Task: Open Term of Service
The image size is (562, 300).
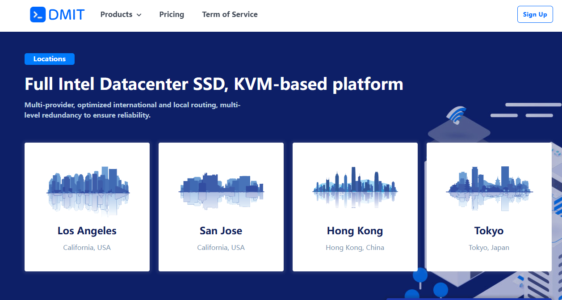Action: (x=230, y=14)
